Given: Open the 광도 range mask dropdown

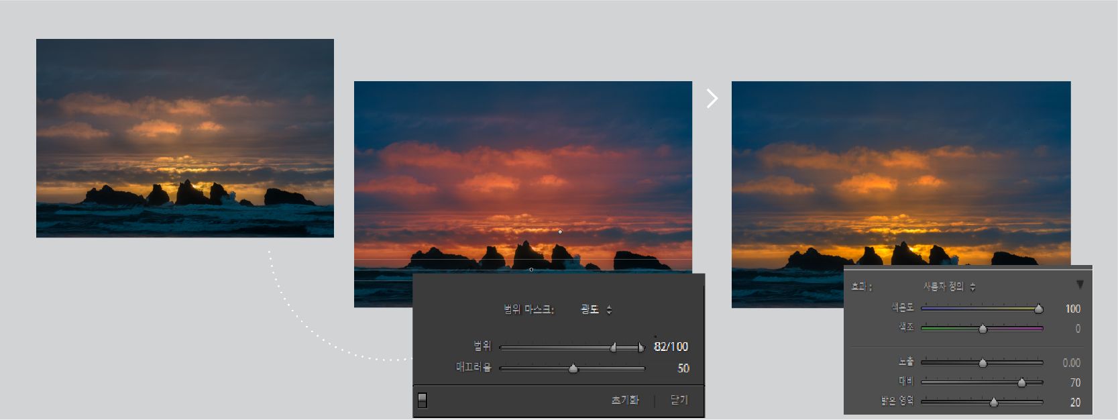Looking at the screenshot, I should (596, 309).
